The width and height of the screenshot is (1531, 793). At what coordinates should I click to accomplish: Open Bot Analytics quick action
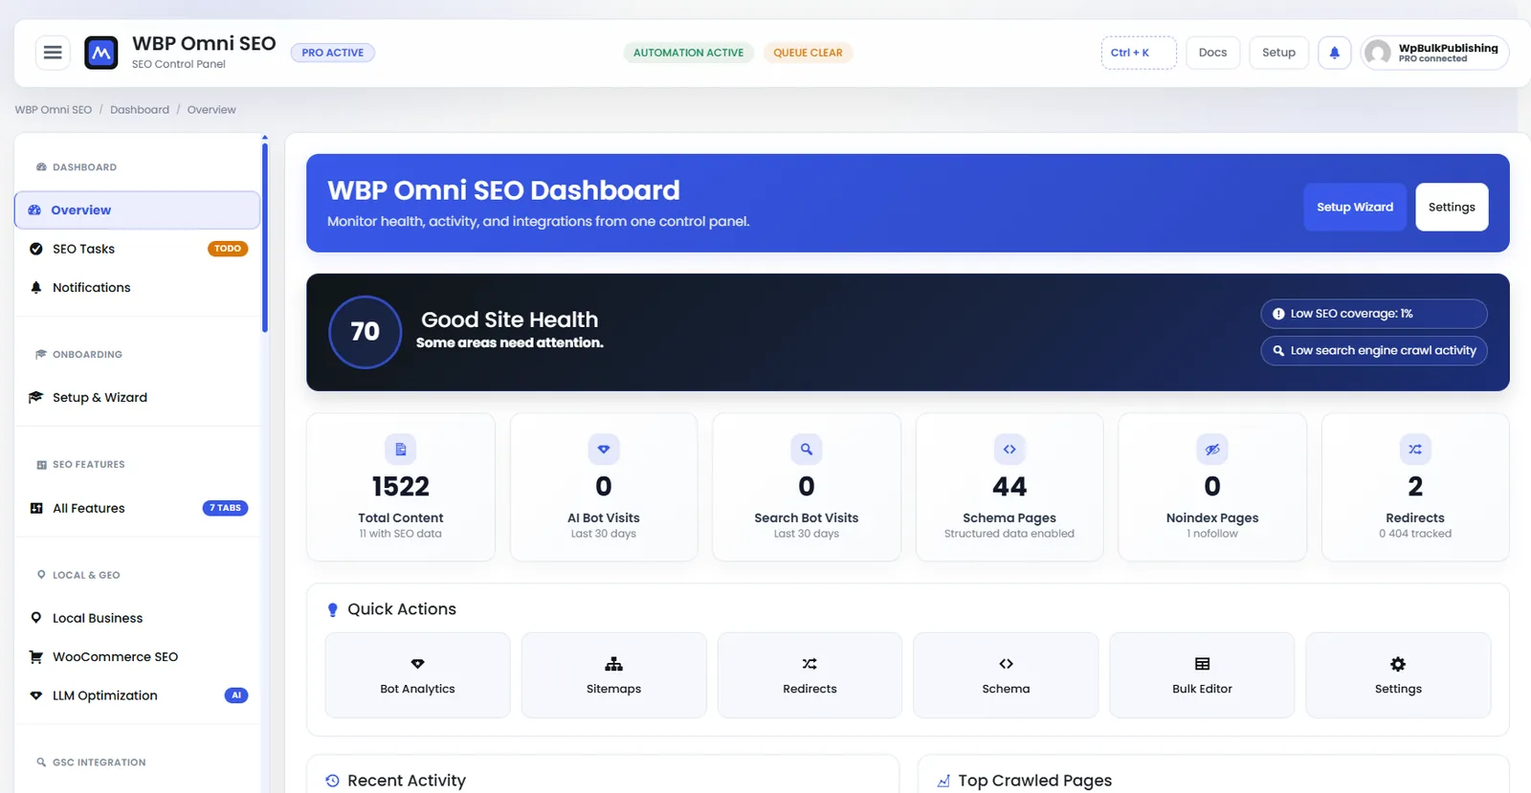tap(417, 675)
